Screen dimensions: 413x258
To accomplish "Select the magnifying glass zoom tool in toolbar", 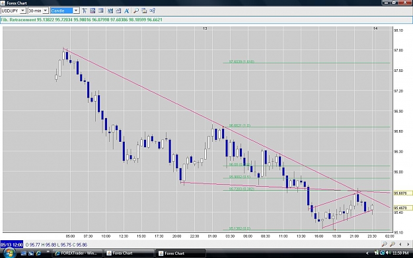I will point(136,11).
